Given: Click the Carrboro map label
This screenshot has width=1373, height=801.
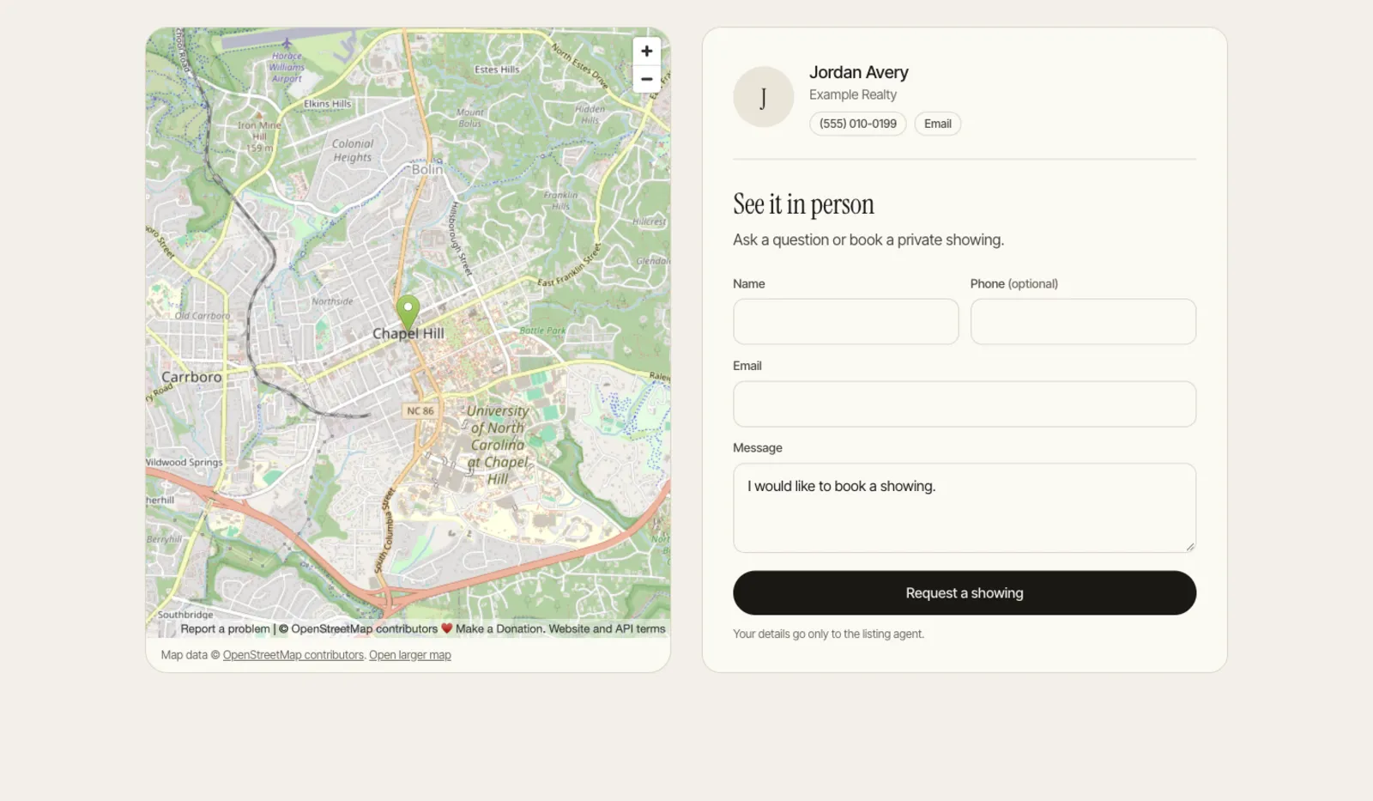Looking at the screenshot, I should 191,377.
